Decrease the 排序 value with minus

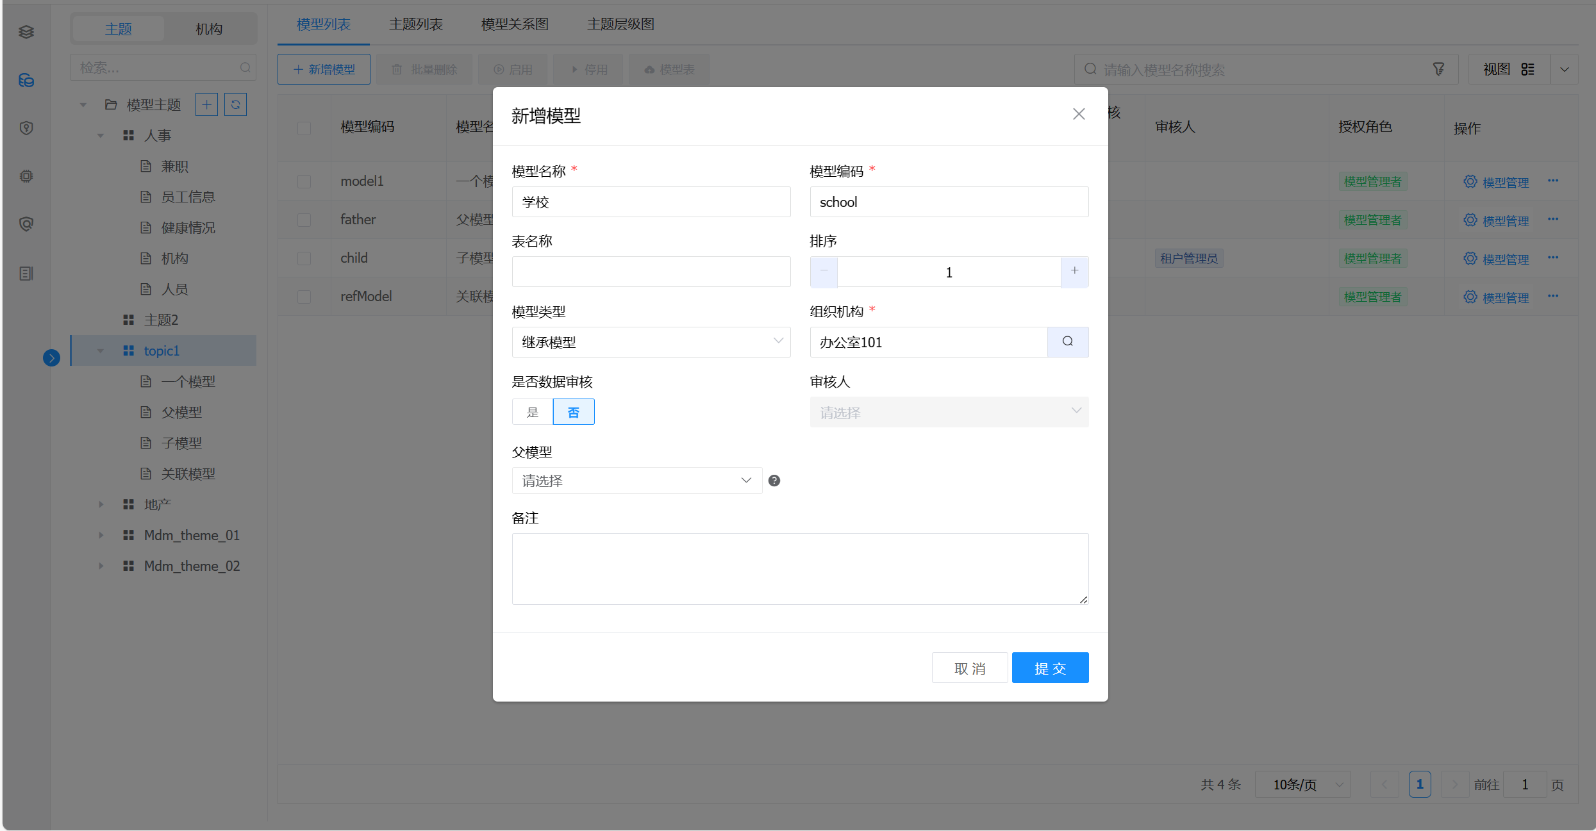(824, 272)
